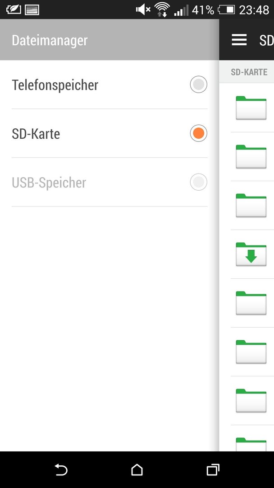Select the Telefonspeicher radio button

click(x=199, y=84)
